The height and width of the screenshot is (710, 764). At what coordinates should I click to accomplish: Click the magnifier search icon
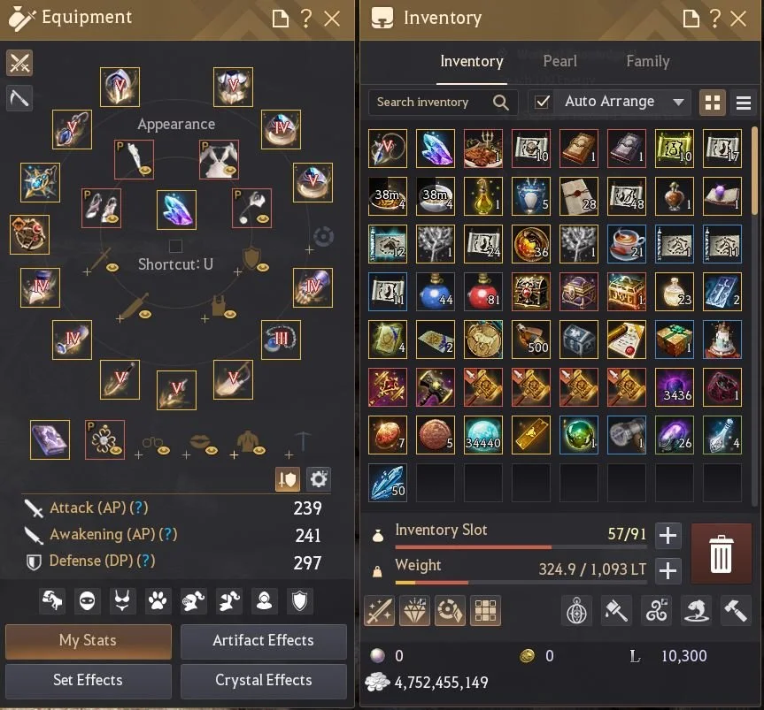pos(500,103)
